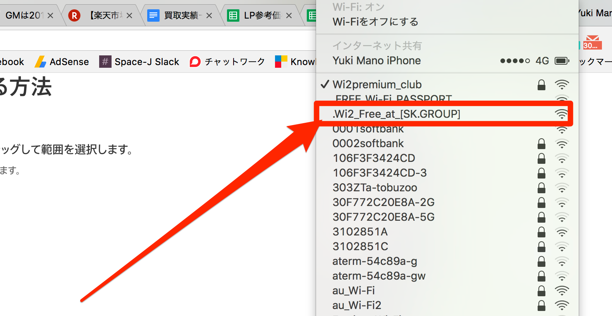
Task: Choose the 106F3F3424CD-3 network
Action: tap(447, 173)
